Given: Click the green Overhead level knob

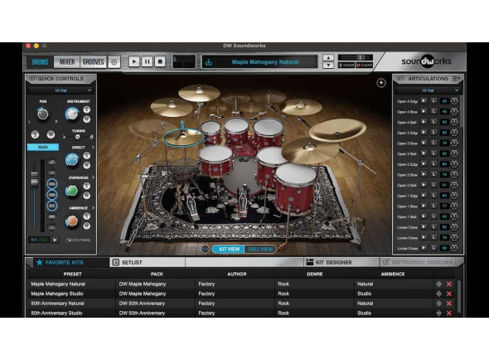Looking at the screenshot, I should point(72,191).
